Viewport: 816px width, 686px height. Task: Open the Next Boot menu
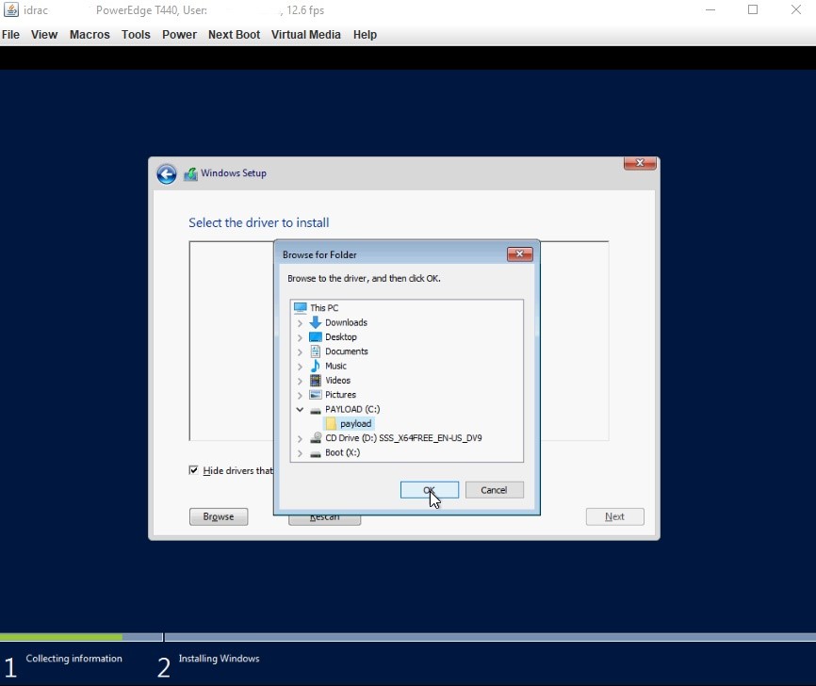tap(234, 35)
